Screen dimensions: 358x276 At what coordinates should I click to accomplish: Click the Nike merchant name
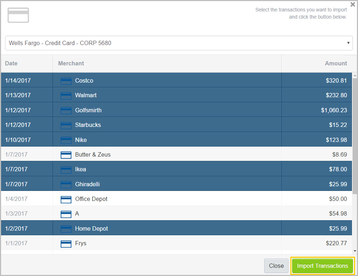[81, 140]
